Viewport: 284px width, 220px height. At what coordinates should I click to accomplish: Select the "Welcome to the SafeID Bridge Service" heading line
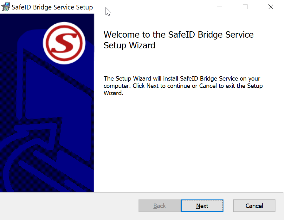178,34
